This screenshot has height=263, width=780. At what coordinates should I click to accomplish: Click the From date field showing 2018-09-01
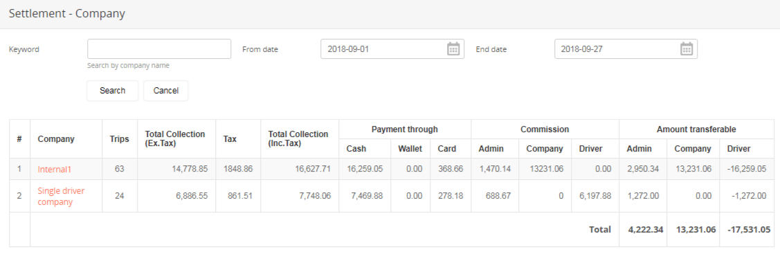[x=392, y=48]
